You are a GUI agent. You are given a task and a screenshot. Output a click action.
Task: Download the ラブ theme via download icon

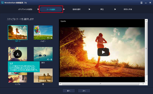18,54
